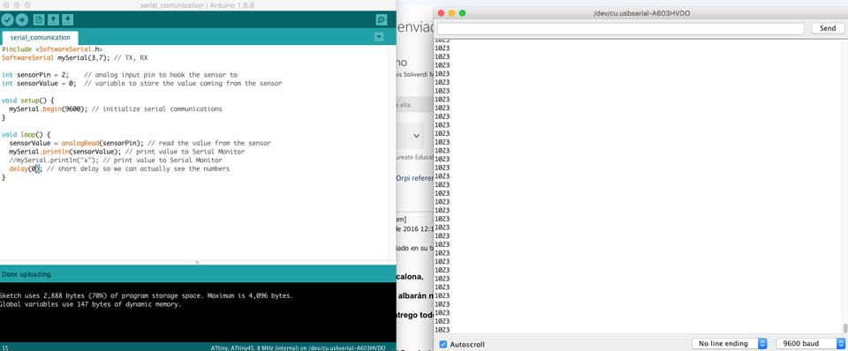
Task: Click the serial monitor vertical scrollbar
Action: coord(844,328)
